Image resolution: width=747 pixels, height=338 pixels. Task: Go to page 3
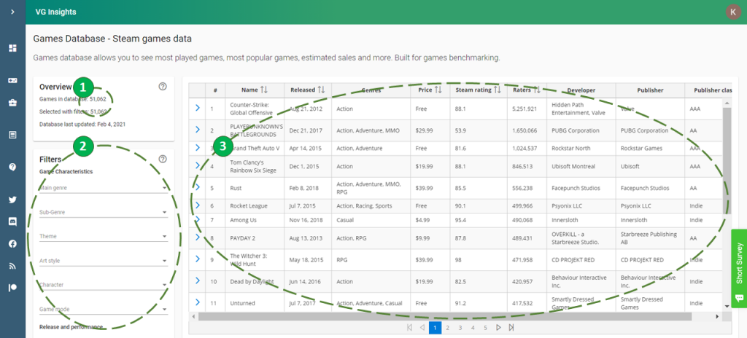pyautogui.click(x=460, y=328)
